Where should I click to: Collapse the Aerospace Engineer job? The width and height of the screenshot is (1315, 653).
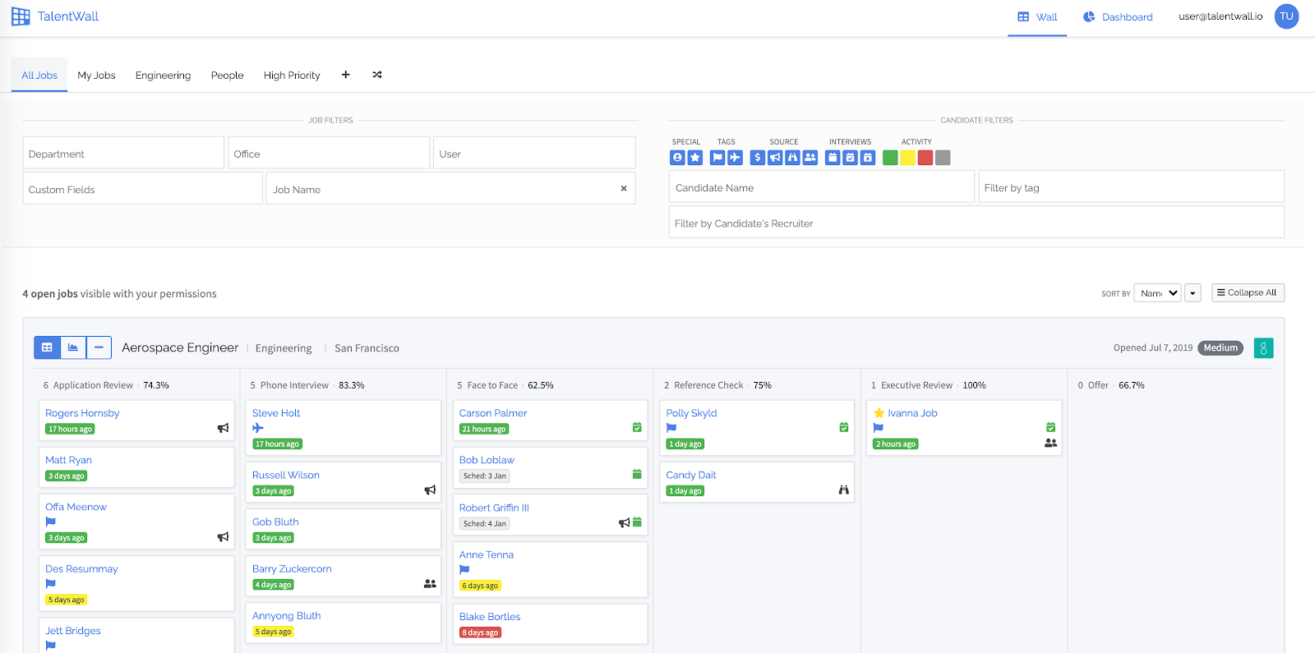(99, 347)
